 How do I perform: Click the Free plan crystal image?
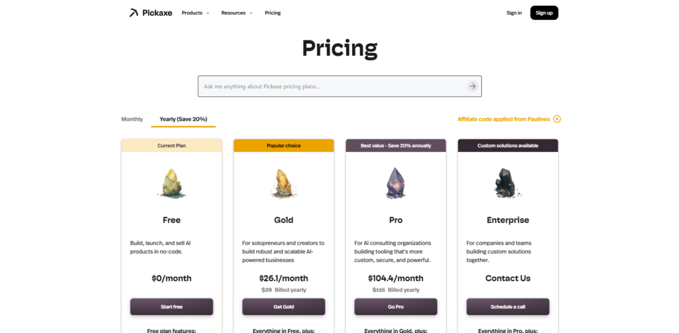[171, 183]
